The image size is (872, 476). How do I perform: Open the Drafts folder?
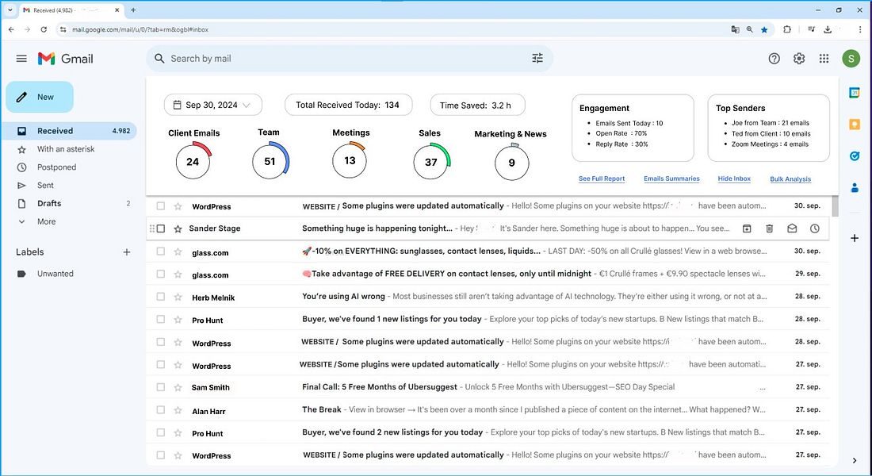pos(49,203)
